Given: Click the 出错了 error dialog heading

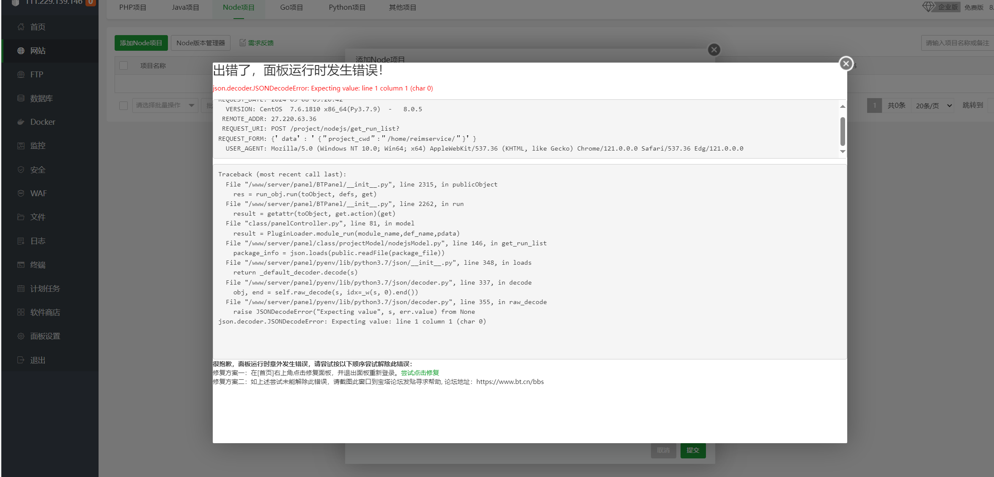Looking at the screenshot, I should click(x=298, y=70).
